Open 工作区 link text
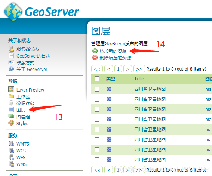This screenshot has height=176, width=212. pos(23,97)
